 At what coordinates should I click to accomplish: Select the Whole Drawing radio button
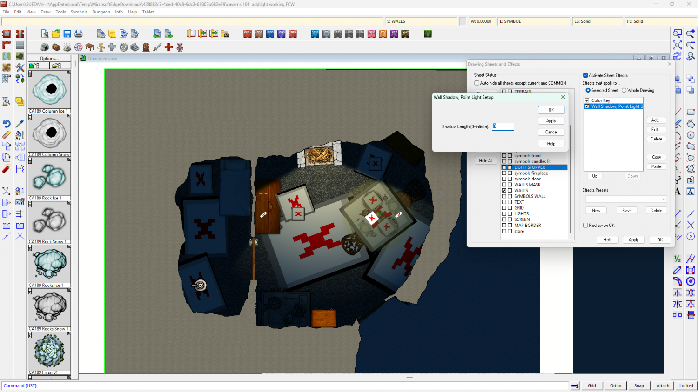[624, 90]
